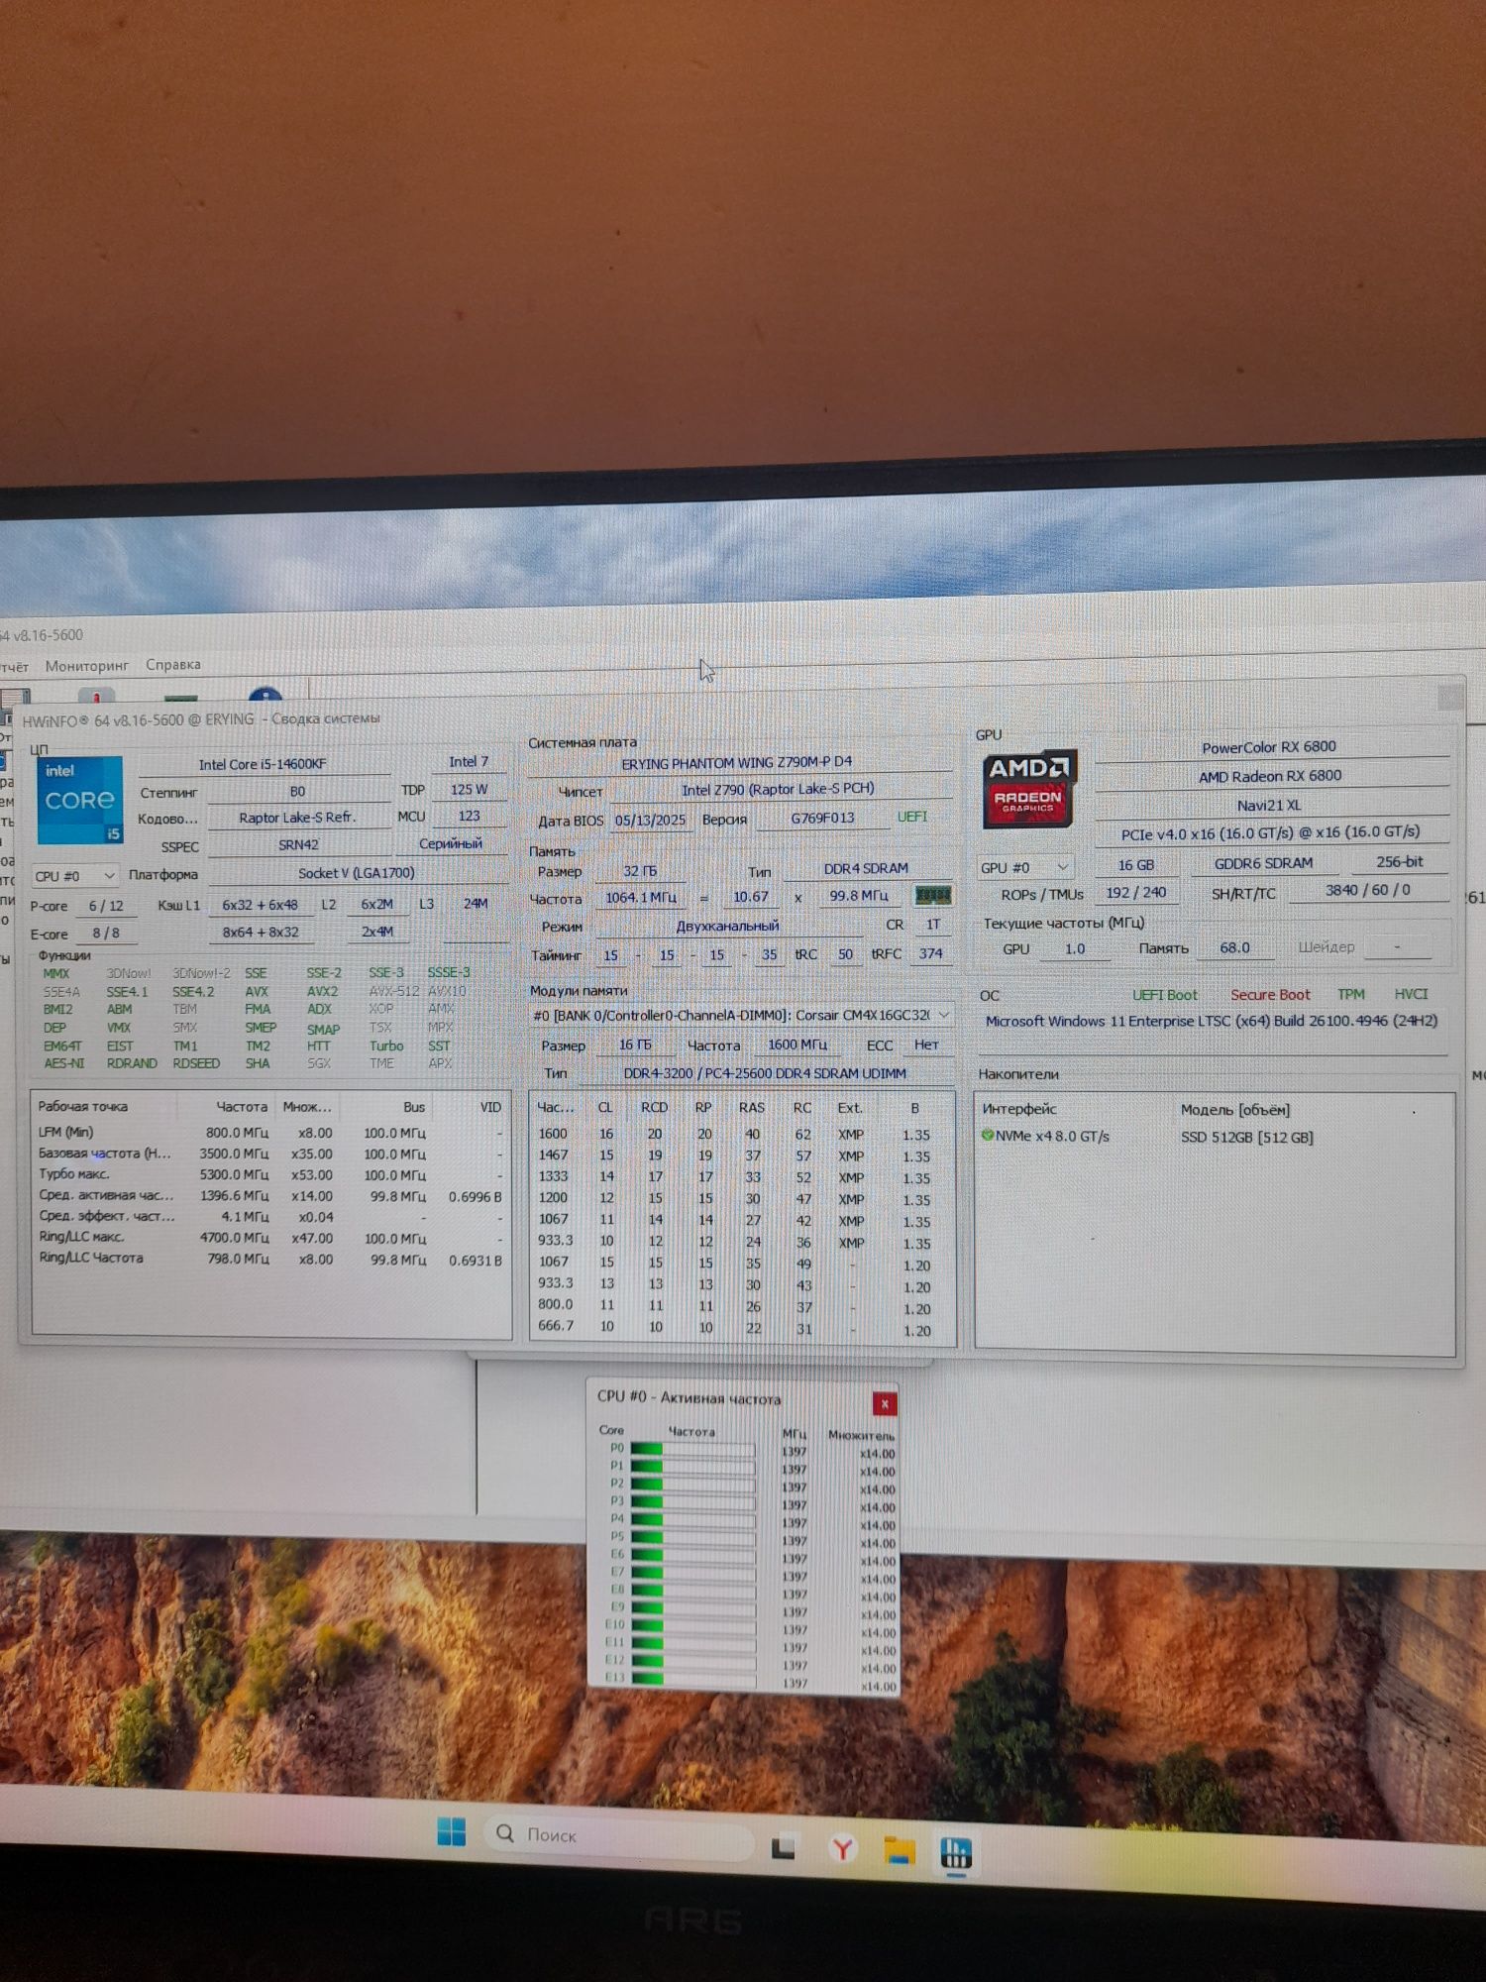The width and height of the screenshot is (1486, 1982).
Task: Click the DDR4 SDRAM memory type field
Action: tap(866, 868)
